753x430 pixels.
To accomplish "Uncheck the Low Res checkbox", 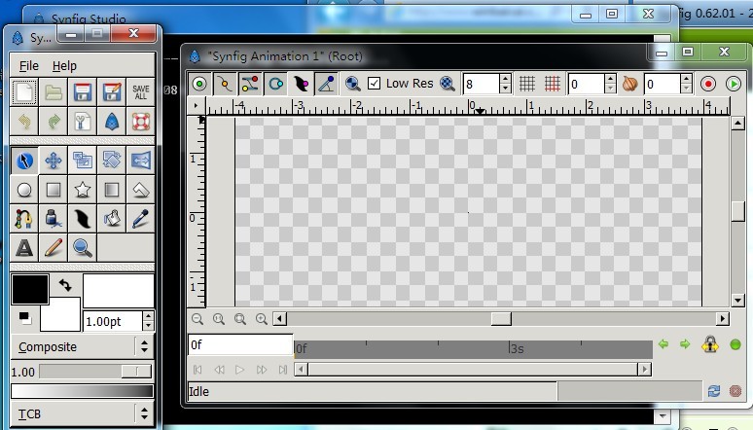I will click(x=374, y=85).
